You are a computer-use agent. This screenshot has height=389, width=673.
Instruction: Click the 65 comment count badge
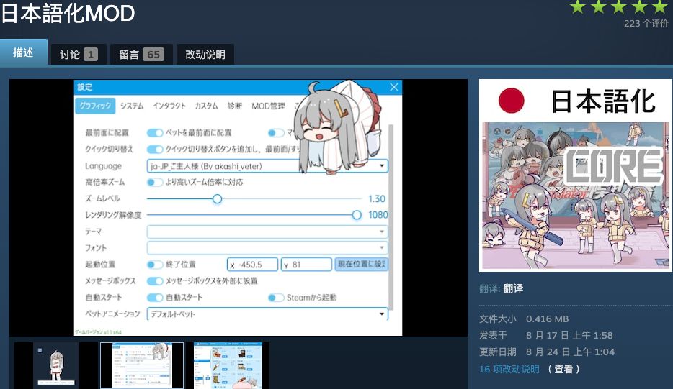(x=153, y=55)
